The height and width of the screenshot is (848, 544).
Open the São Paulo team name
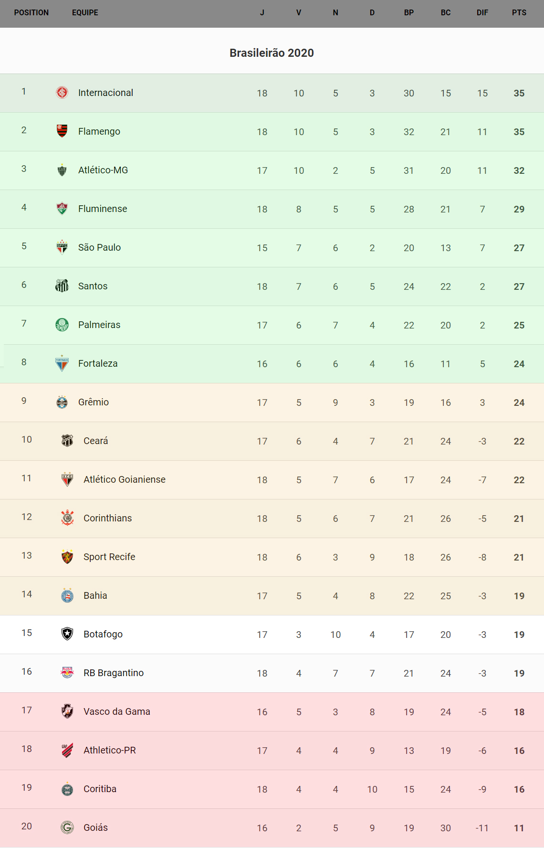coord(99,247)
